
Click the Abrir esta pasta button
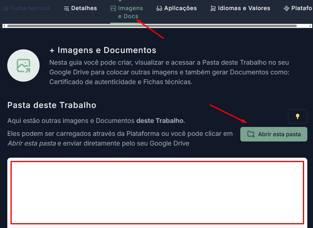[x=274, y=134]
